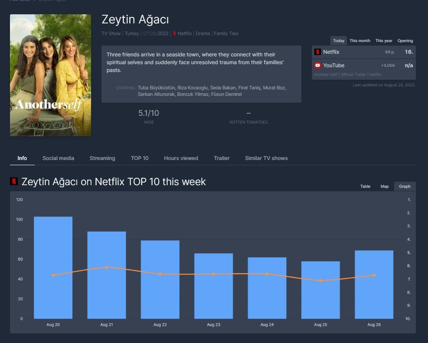
Task: Click the Family Ties tag link
Action: [x=226, y=33]
